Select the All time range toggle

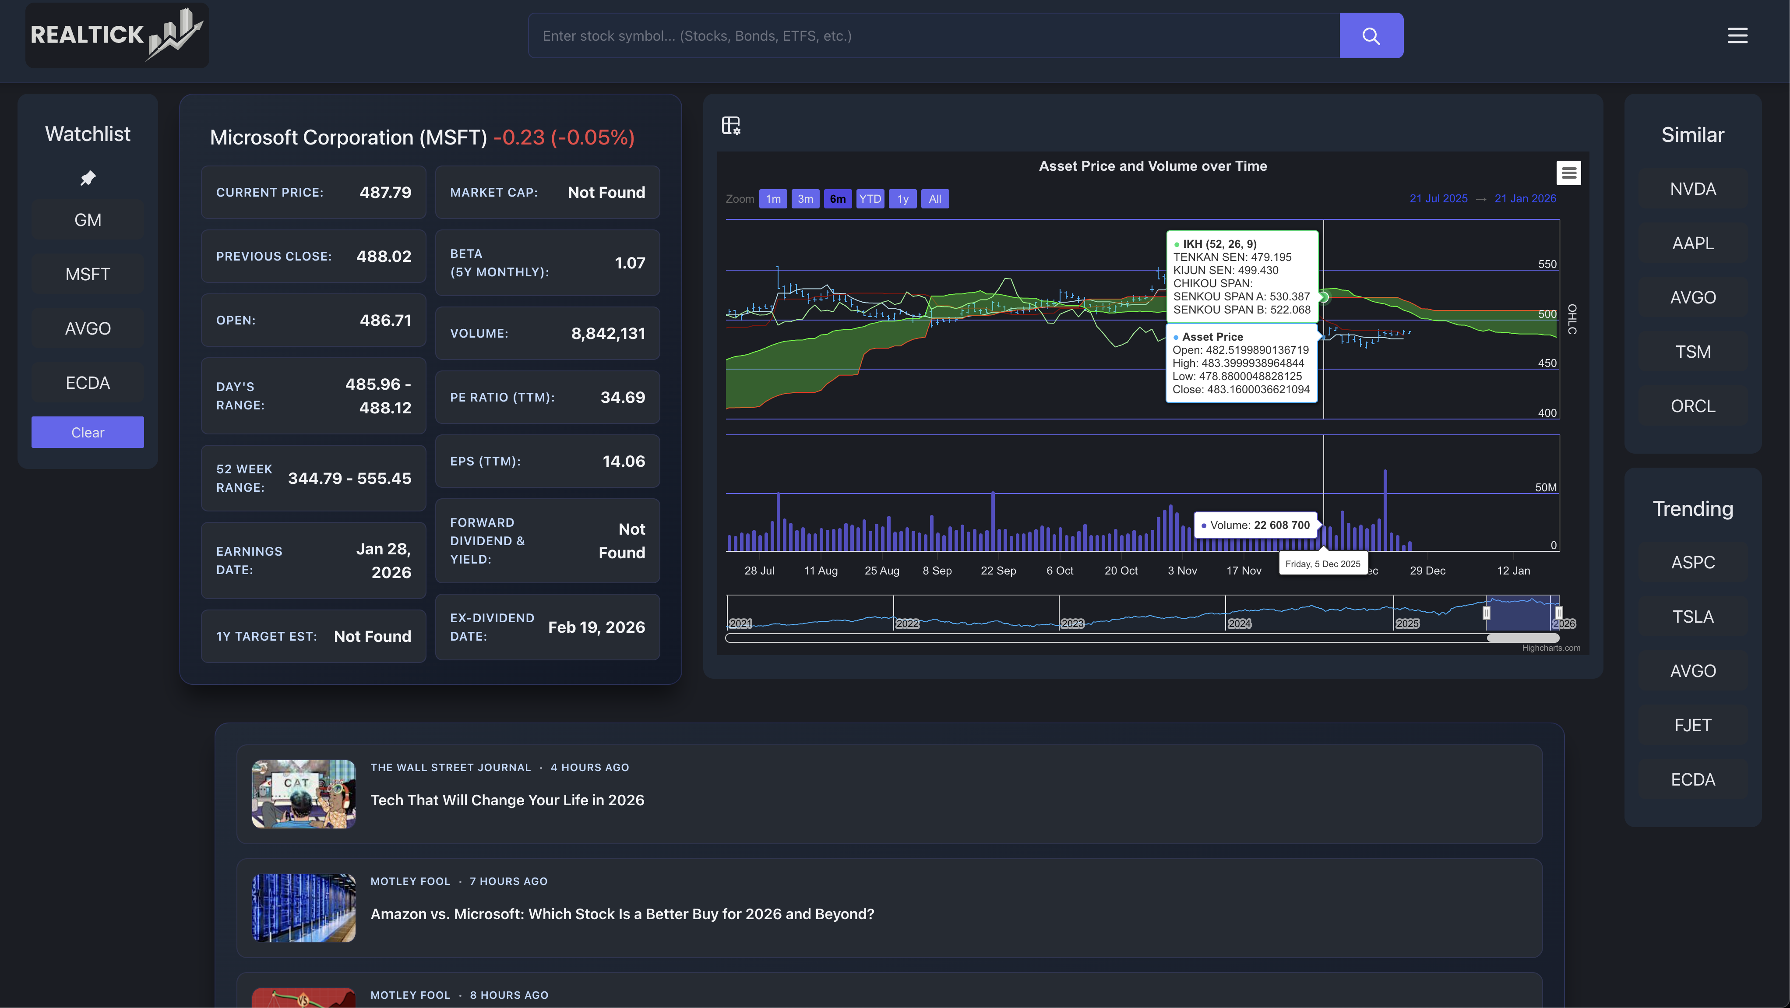[934, 199]
